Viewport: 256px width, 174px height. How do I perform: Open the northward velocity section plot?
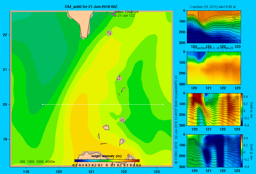pos(214,109)
